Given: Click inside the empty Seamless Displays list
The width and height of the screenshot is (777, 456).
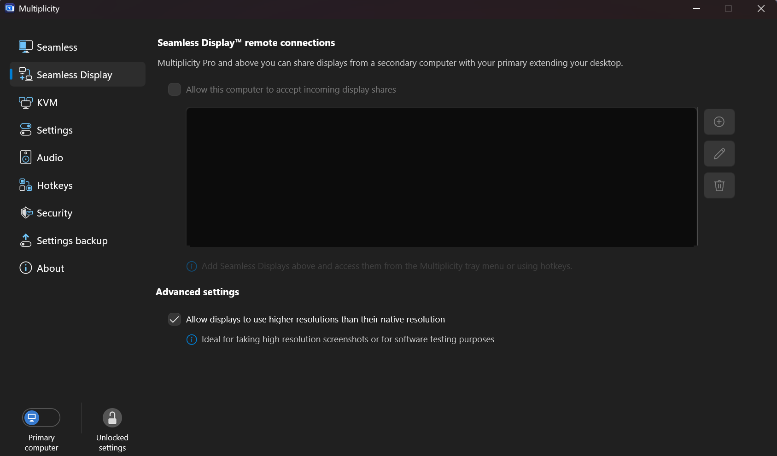Looking at the screenshot, I should tap(441, 177).
